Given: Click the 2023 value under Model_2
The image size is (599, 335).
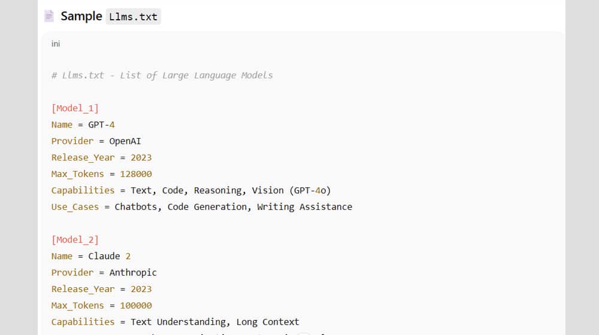Looking at the screenshot, I should pos(141,289).
